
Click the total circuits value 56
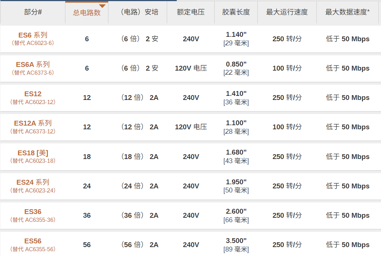tap(87, 245)
